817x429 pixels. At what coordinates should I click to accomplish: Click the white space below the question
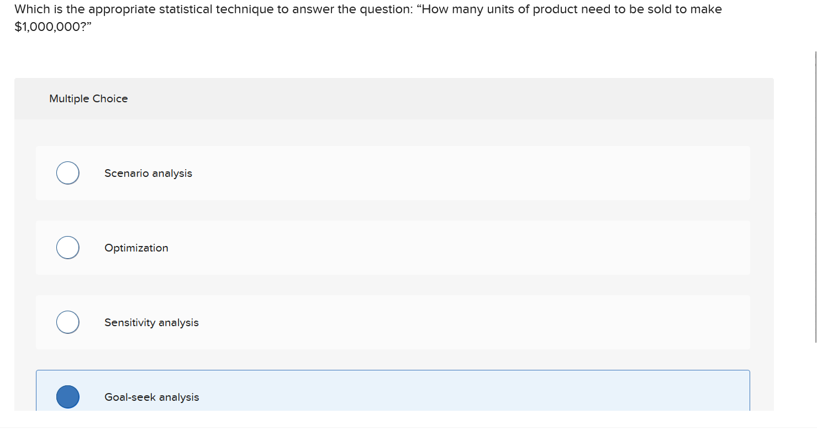pos(387,55)
